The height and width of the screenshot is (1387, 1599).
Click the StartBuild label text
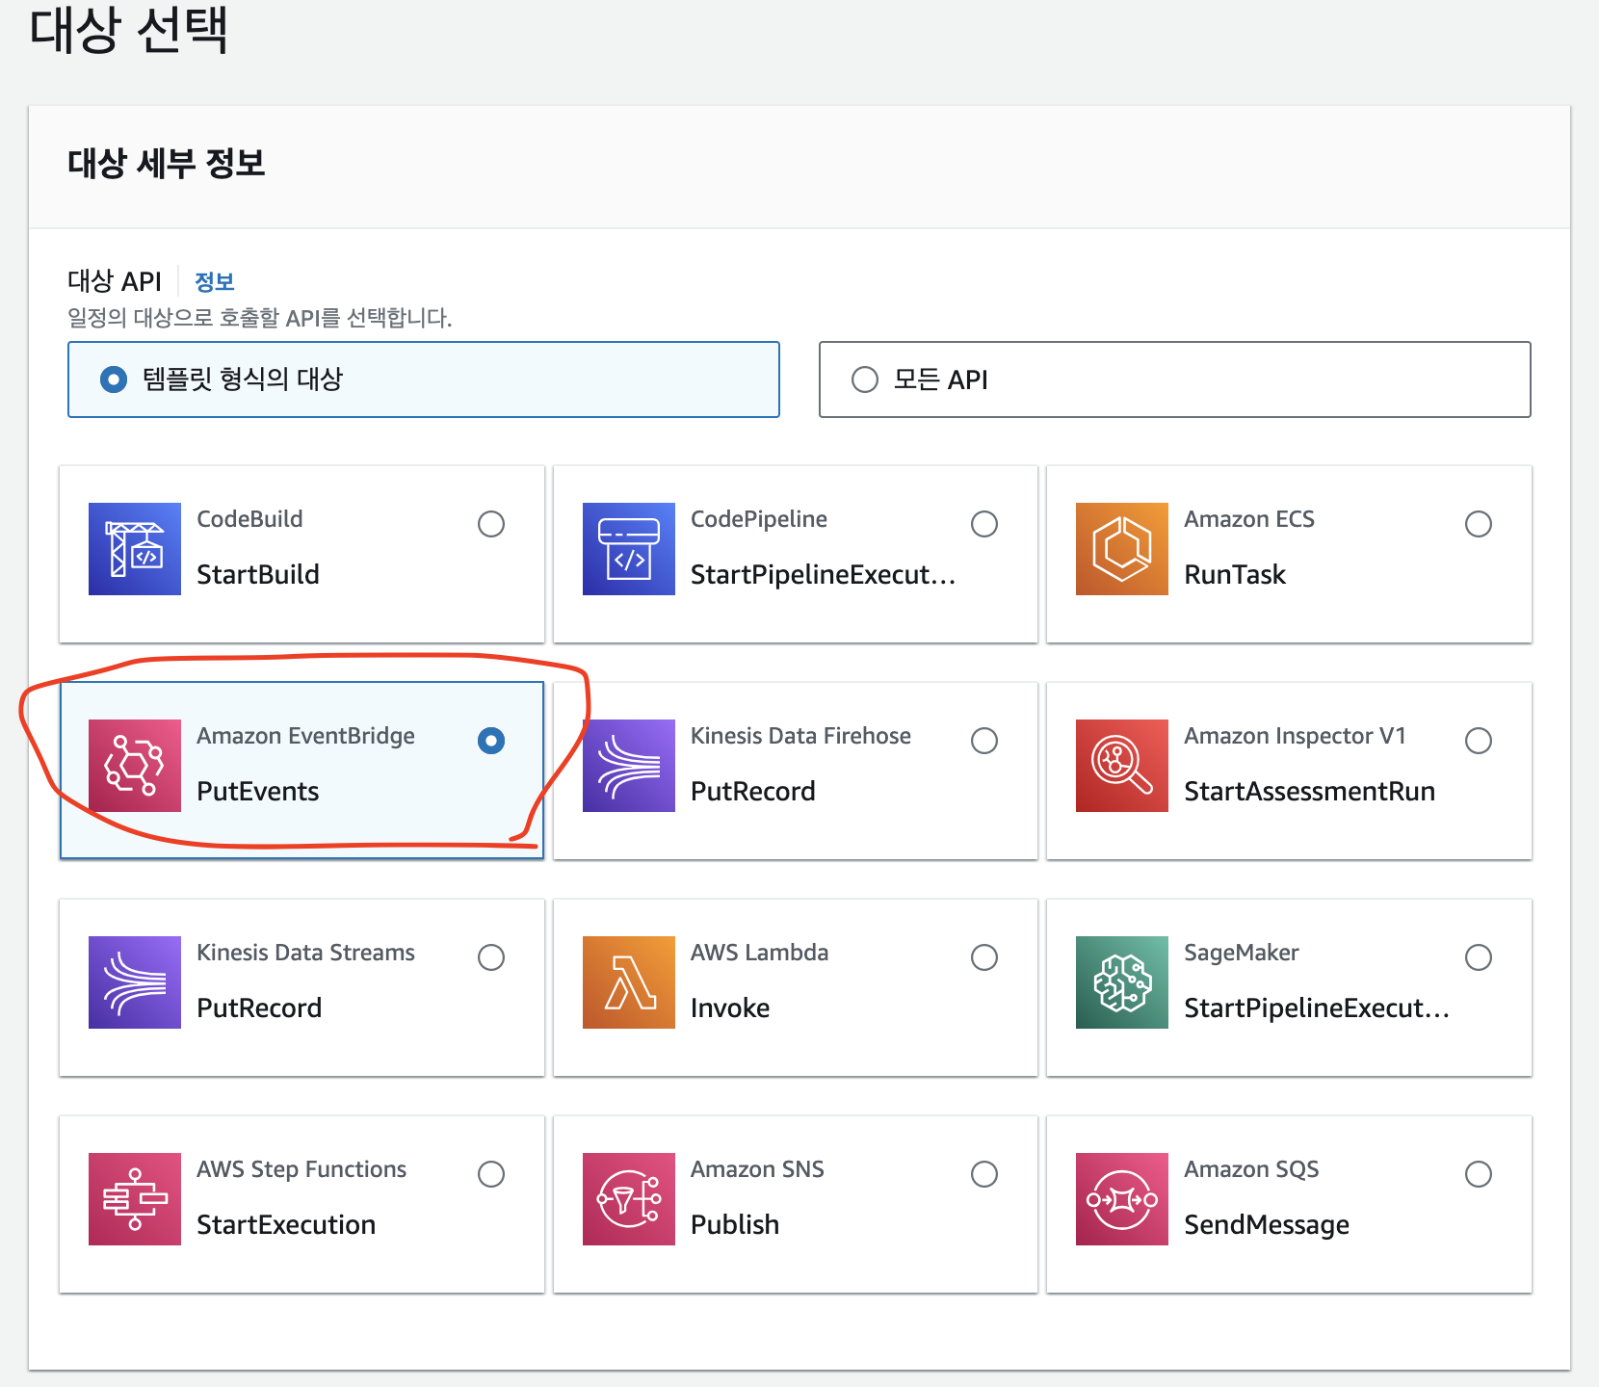(x=258, y=575)
